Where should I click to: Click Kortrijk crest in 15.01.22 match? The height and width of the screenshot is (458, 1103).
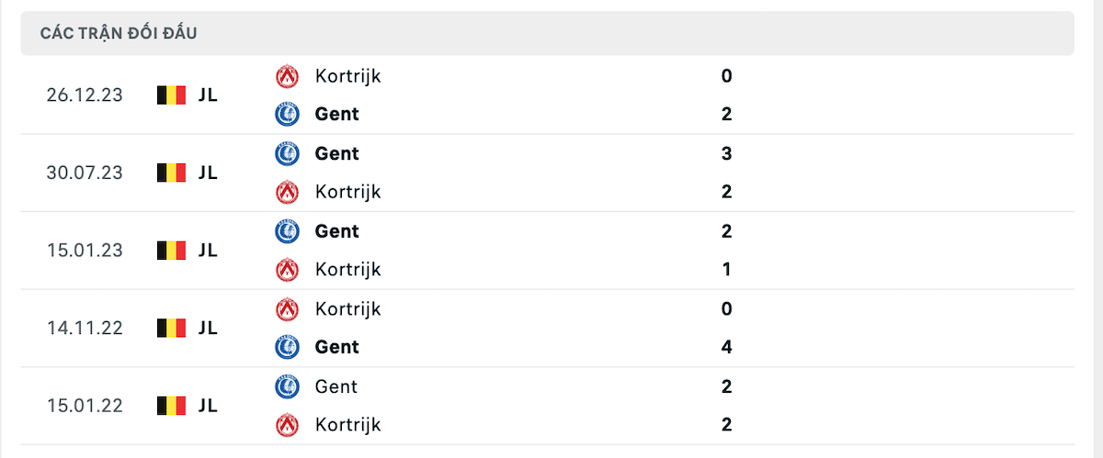(288, 425)
